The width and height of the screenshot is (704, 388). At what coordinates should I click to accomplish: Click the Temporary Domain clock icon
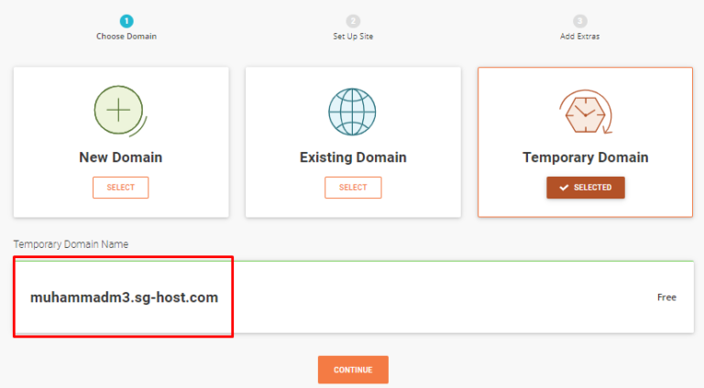[586, 112]
